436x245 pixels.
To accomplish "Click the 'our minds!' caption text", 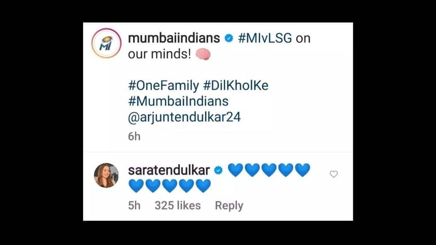I will [x=160, y=54].
